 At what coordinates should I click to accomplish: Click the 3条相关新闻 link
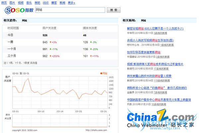[x=160, y=33]
